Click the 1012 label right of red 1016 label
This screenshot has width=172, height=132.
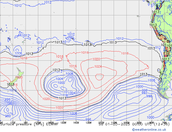coord(158,48)
